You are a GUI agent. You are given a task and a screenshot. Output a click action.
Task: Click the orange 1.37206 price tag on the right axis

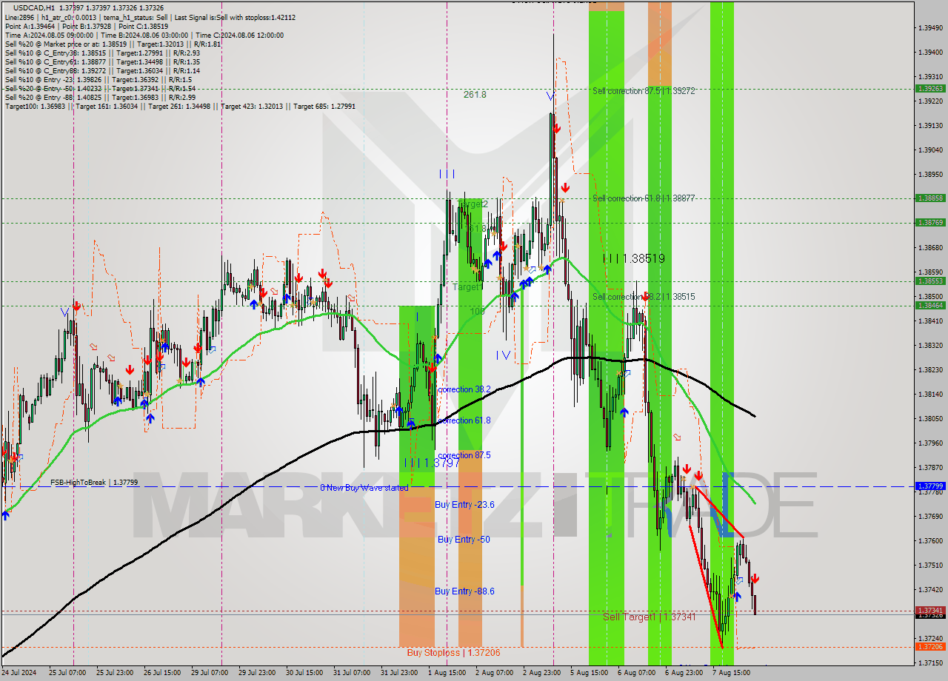pyautogui.click(x=929, y=645)
